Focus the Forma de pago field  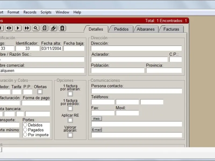(36, 103)
